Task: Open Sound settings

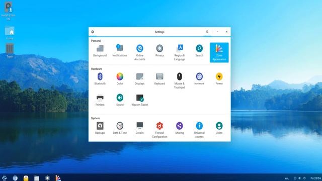Action: pyautogui.click(x=120, y=100)
